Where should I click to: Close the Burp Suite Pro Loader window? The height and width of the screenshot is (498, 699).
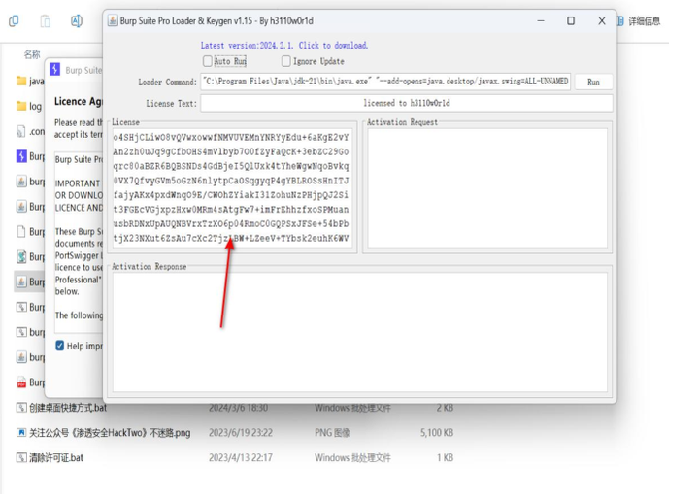coord(602,21)
